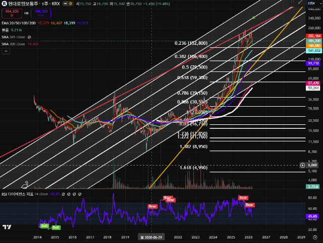Click the purple 184,300 buy button
The height and width of the screenshot is (243, 323).
click(x=41, y=13)
